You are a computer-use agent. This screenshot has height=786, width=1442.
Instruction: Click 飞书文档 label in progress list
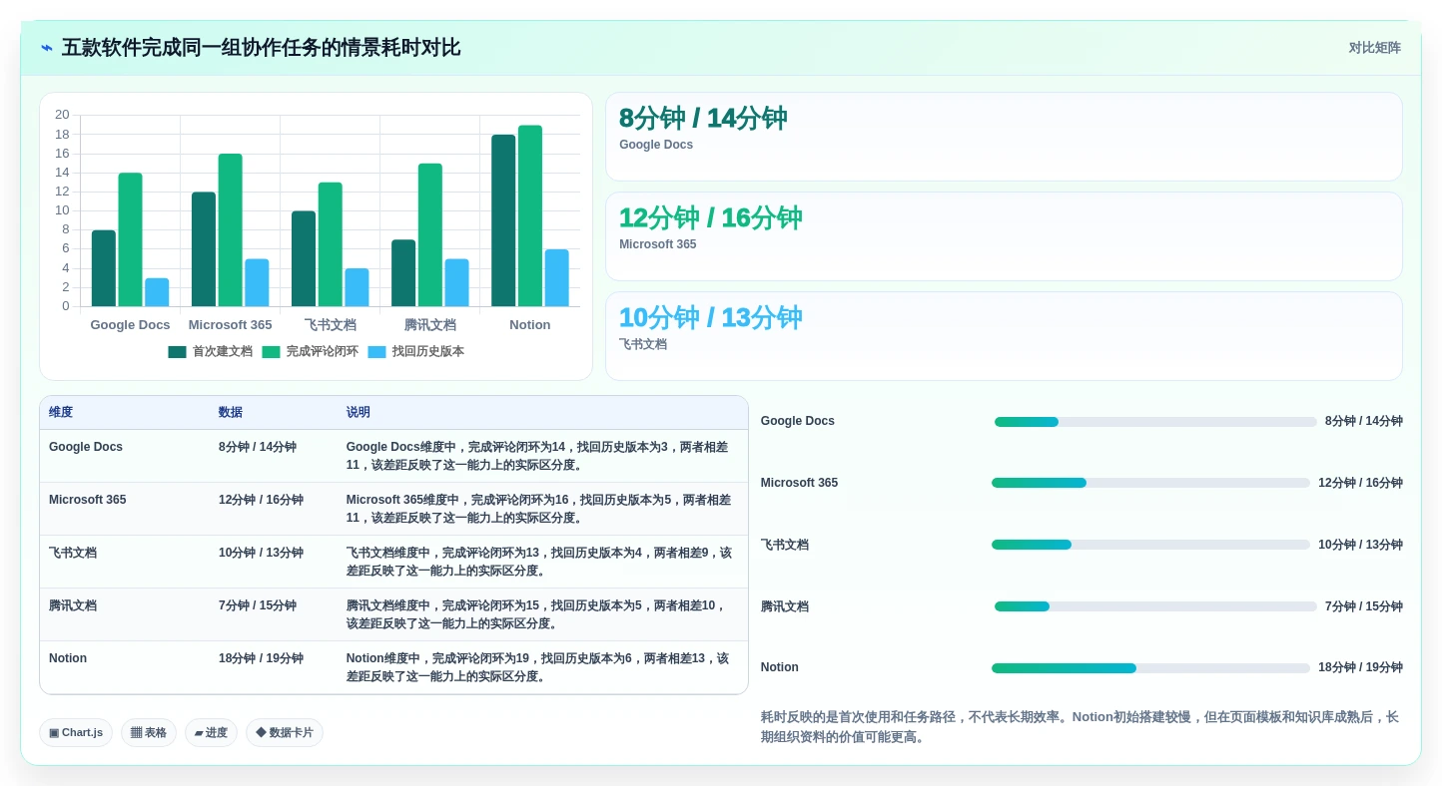pyautogui.click(x=785, y=545)
